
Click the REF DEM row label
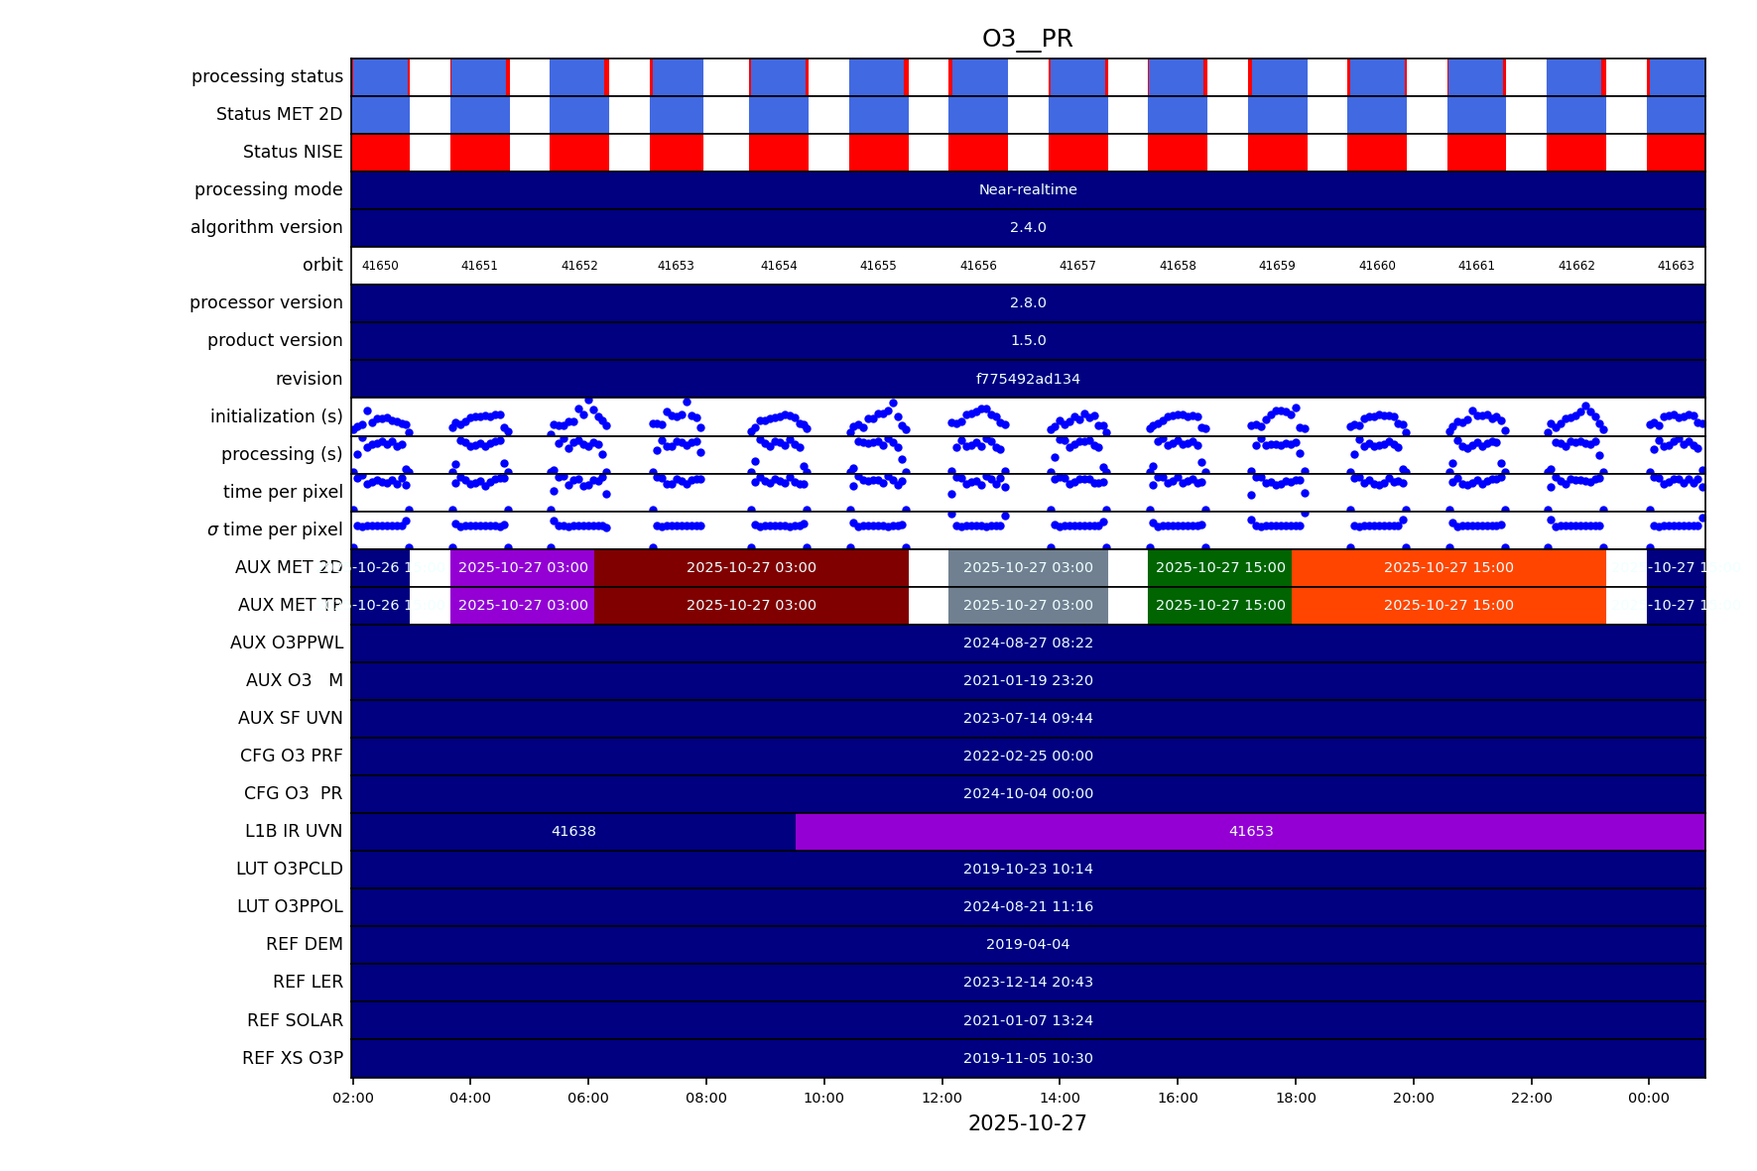coord(304,945)
